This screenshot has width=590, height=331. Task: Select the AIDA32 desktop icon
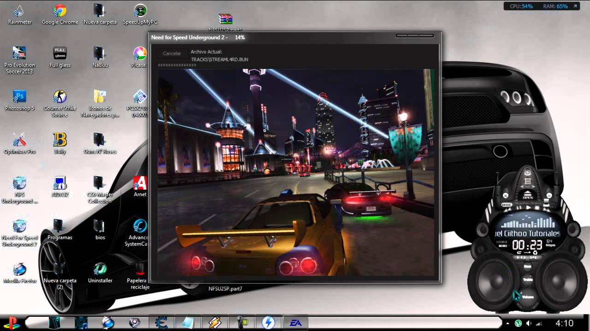pyautogui.click(x=60, y=187)
